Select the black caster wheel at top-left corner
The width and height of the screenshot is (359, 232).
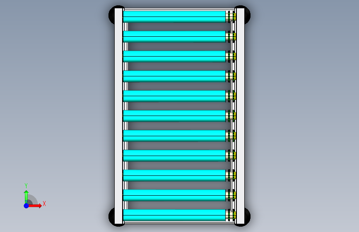pyautogui.click(x=111, y=15)
